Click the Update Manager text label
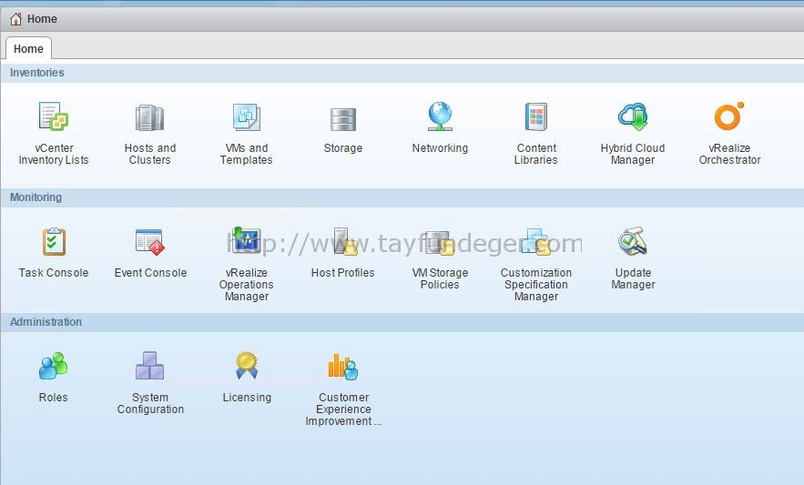 [633, 278]
